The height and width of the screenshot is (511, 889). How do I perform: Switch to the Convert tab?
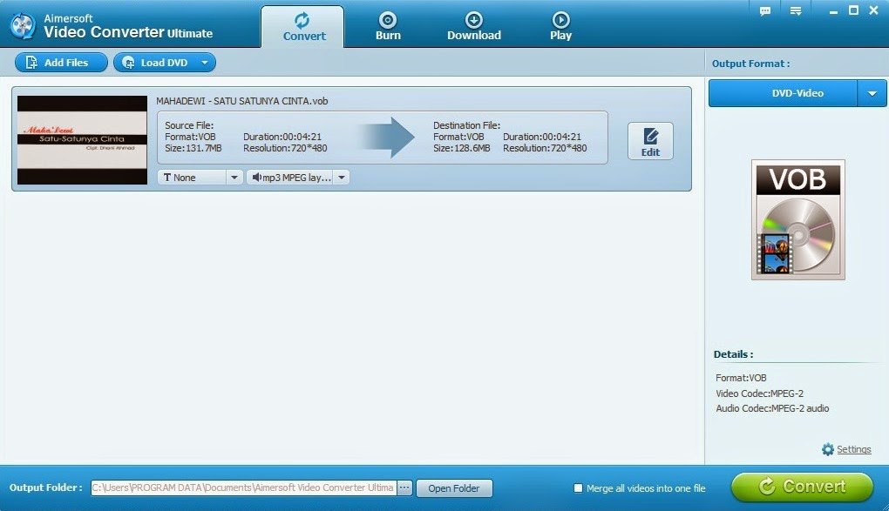pos(304,27)
